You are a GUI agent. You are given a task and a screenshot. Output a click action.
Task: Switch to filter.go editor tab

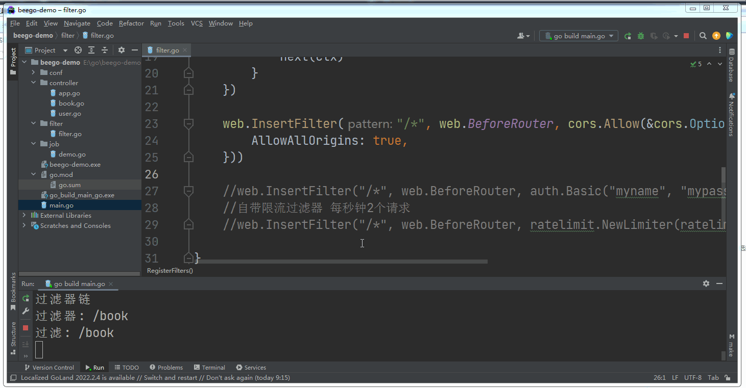(167, 50)
